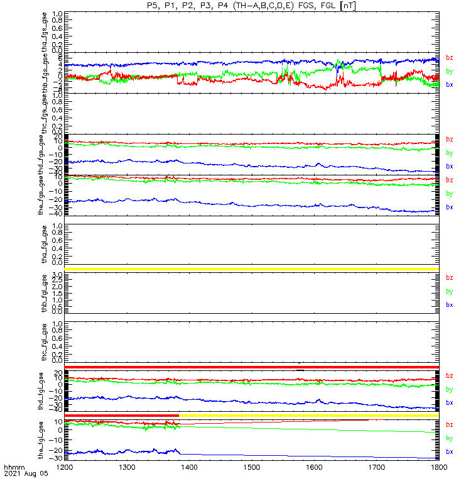The width and height of the screenshot is (471, 503).
Task: Click the 1300 time tick label
Action: pyautogui.click(x=127, y=467)
